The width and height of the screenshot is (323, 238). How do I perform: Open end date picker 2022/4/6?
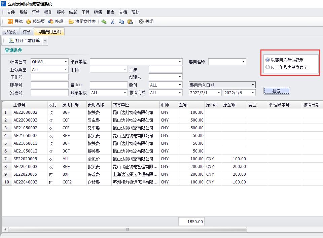[x=253, y=93]
